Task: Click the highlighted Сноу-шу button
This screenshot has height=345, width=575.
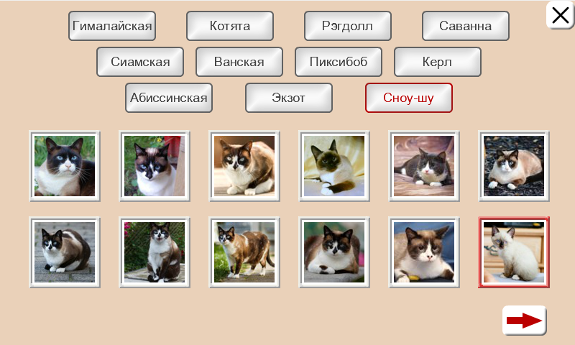Action: tap(409, 98)
